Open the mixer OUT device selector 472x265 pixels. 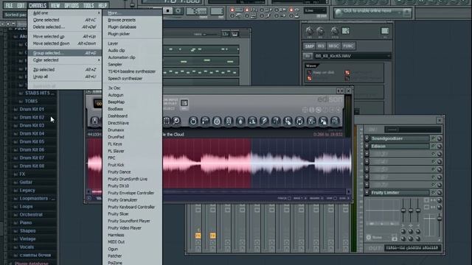click(412, 248)
